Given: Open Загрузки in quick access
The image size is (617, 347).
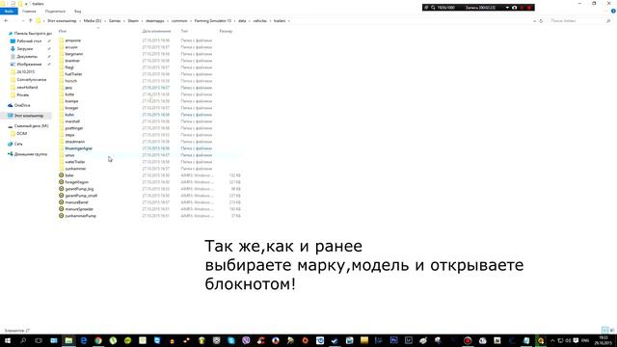Looking at the screenshot, I should (24, 49).
